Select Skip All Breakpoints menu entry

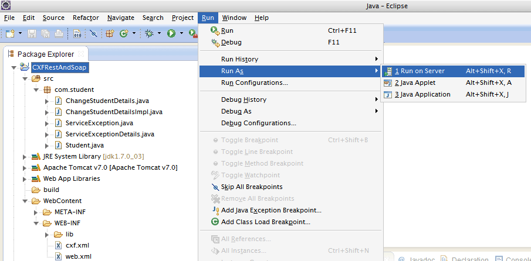tap(252, 187)
